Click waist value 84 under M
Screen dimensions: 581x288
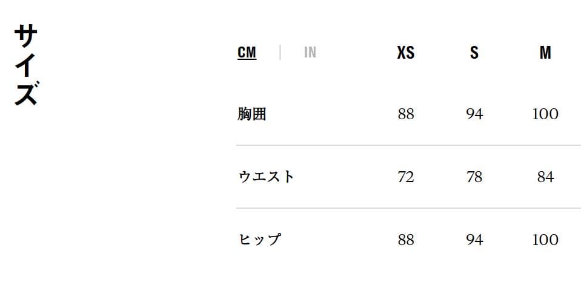[x=545, y=177]
